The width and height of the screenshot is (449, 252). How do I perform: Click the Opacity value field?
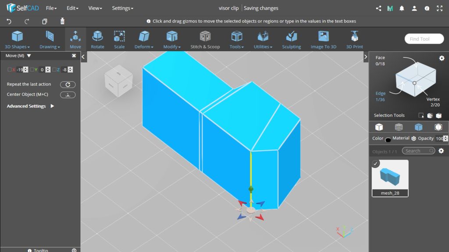(x=439, y=139)
